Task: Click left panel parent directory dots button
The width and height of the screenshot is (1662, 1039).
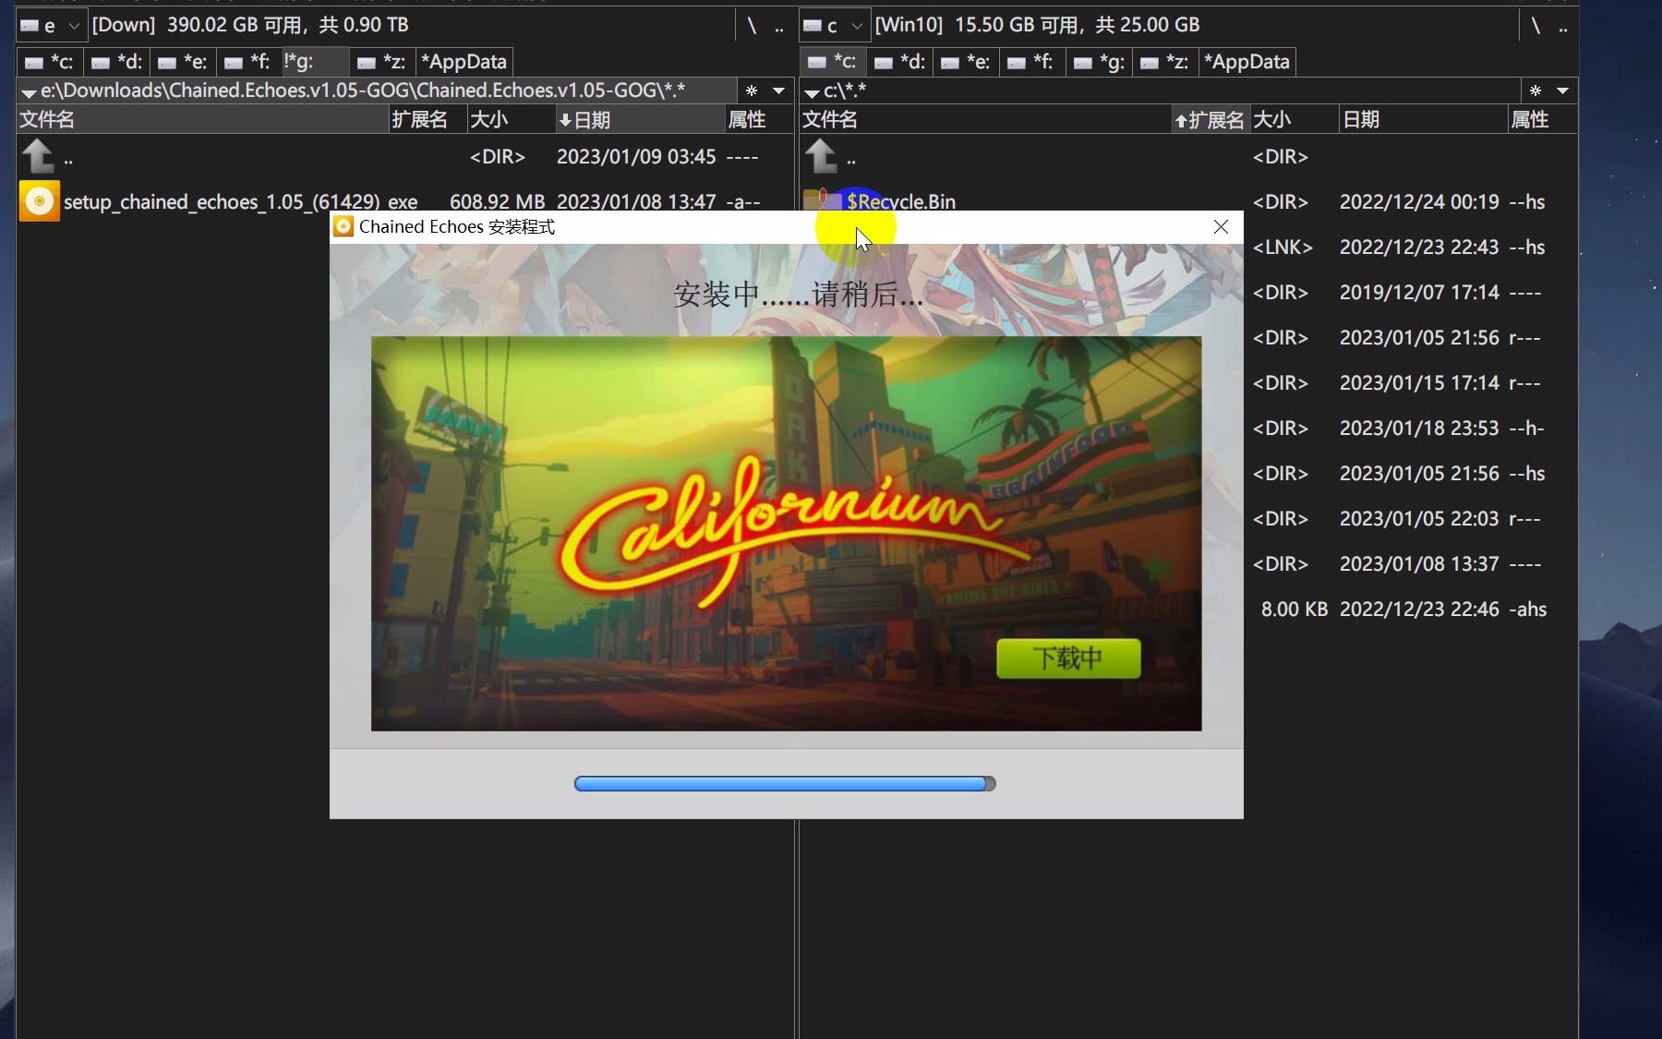Action: pos(779,26)
